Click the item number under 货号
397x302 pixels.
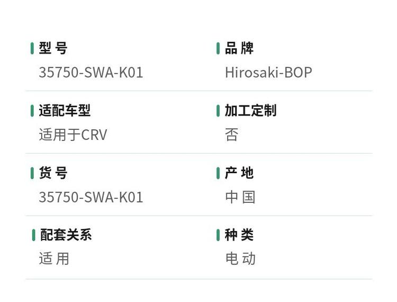pos(91,197)
